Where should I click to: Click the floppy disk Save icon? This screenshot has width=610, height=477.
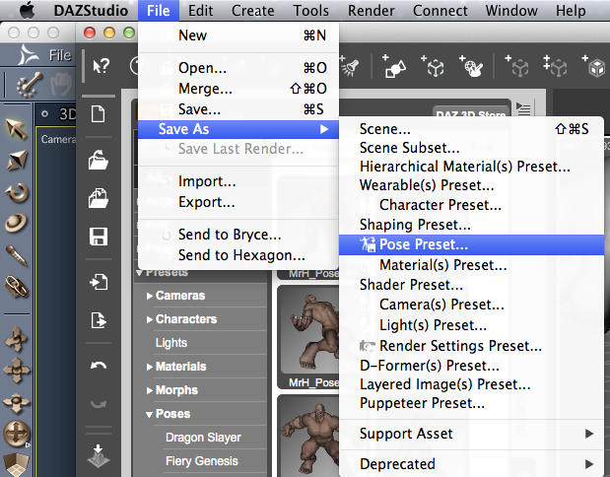point(99,237)
